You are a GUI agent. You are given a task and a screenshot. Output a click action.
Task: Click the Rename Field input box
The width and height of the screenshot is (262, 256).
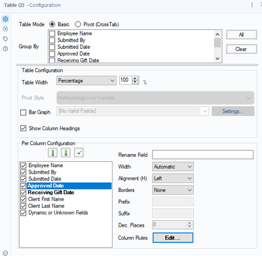coord(202,155)
